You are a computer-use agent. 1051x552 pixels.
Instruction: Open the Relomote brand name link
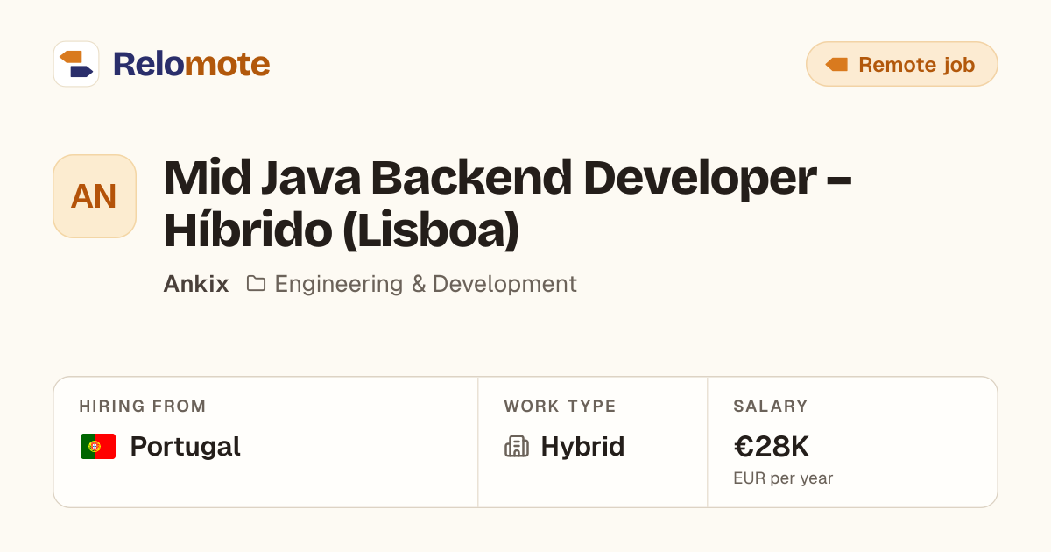tap(191, 64)
